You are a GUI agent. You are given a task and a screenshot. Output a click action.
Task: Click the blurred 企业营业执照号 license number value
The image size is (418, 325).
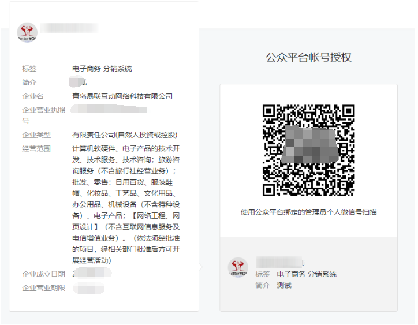[x=110, y=109]
